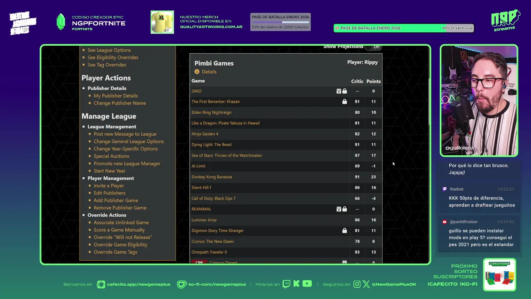Open Like a Dragon: Pirate Yakuza in Hawaii
Viewport: 531px width, 299px height.
(x=226, y=123)
